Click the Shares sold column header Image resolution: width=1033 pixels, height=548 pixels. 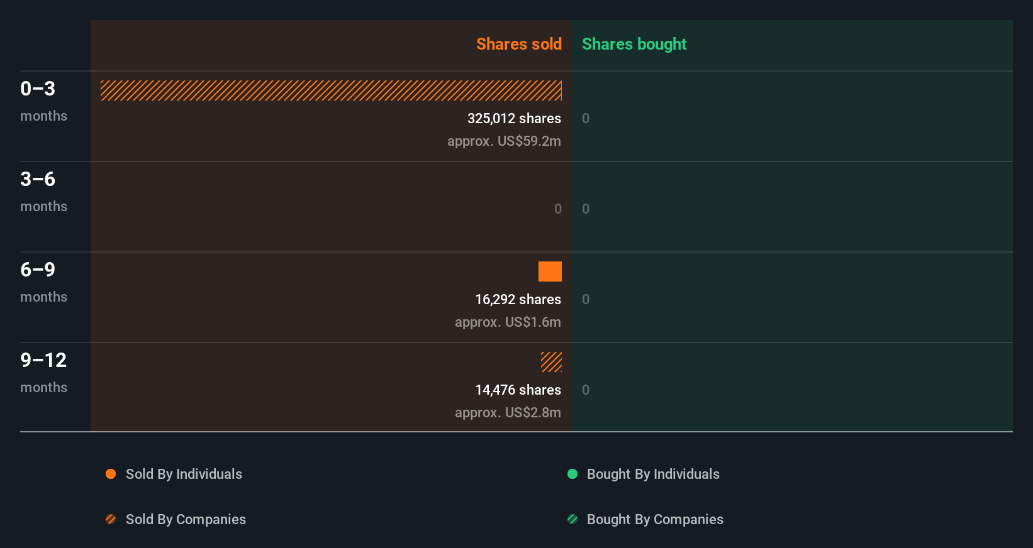click(x=519, y=44)
